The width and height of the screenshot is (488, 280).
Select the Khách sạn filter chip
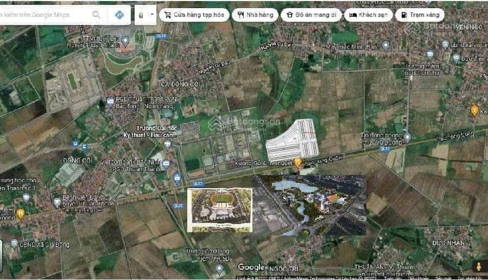click(367, 15)
